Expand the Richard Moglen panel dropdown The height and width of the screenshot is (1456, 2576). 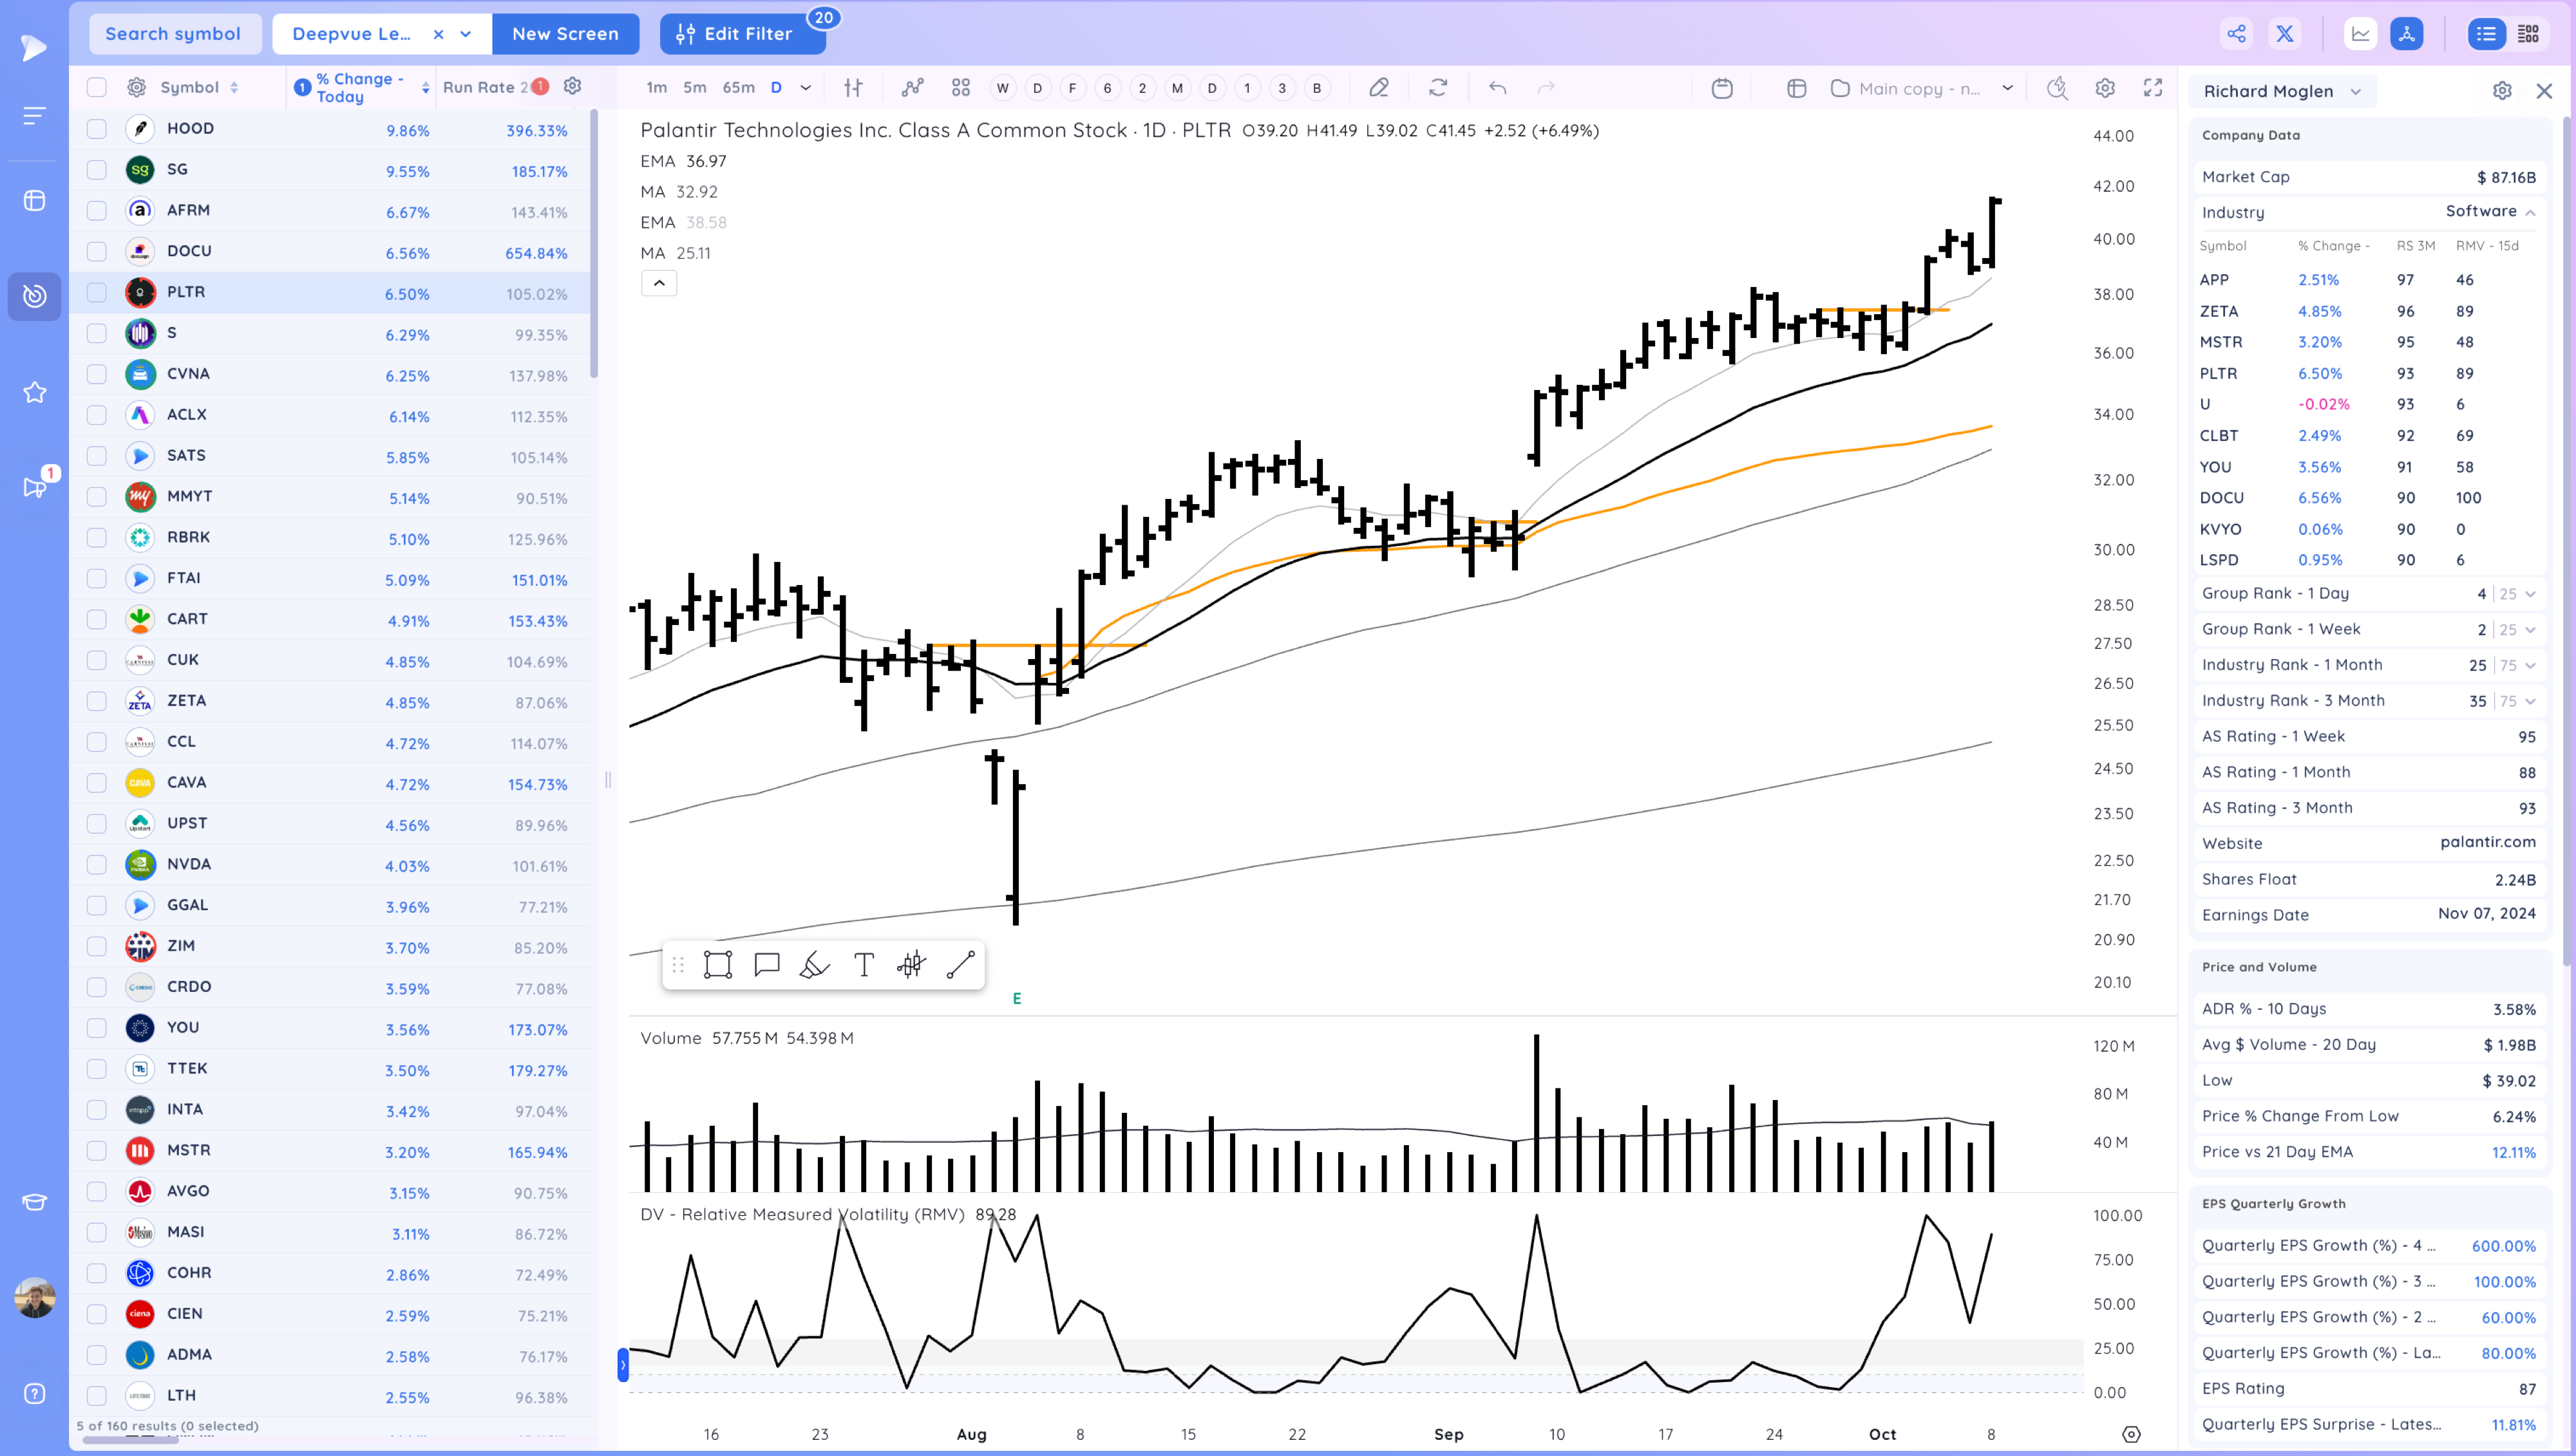click(x=2355, y=91)
